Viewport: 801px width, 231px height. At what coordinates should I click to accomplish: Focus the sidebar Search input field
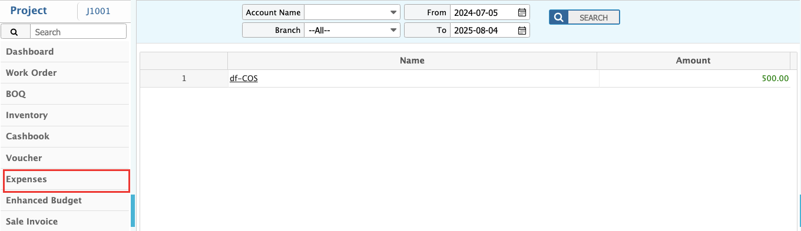coord(78,32)
